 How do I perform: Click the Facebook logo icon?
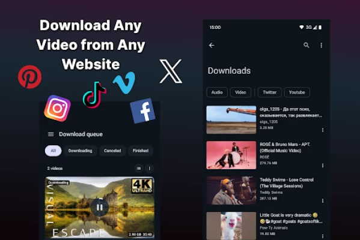click(x=142, y=111)
